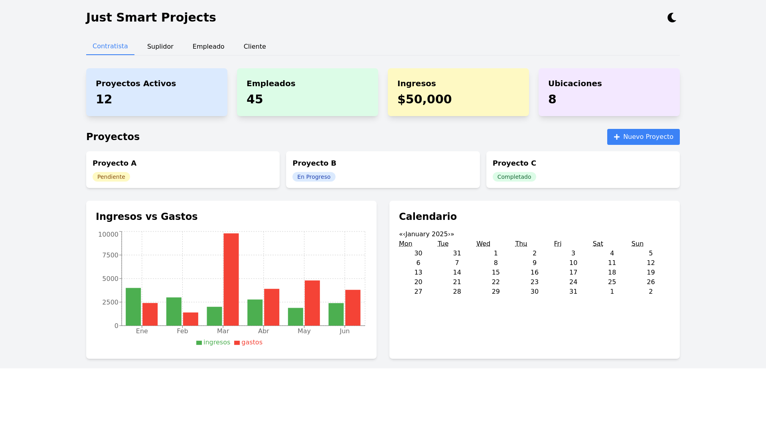
Task: Go to next month with »» arrow
Action: coord(452,234)
